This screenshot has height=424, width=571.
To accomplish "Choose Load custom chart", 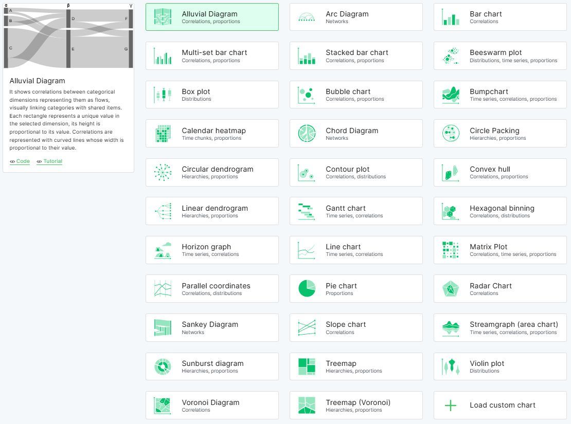I will 500,405.
